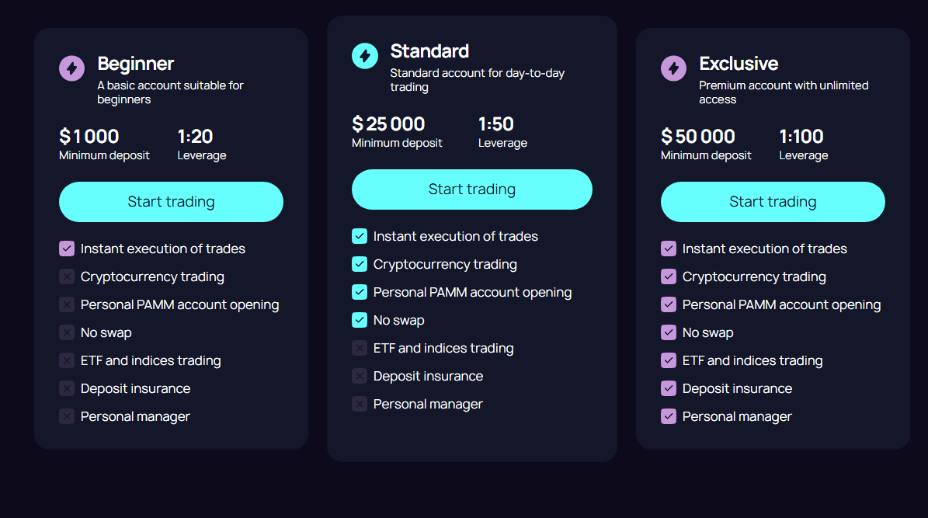Toggle Exclusive's Deposit insurance checkbox
Screen dimensions: 928x518
click(x=669, y=388)
